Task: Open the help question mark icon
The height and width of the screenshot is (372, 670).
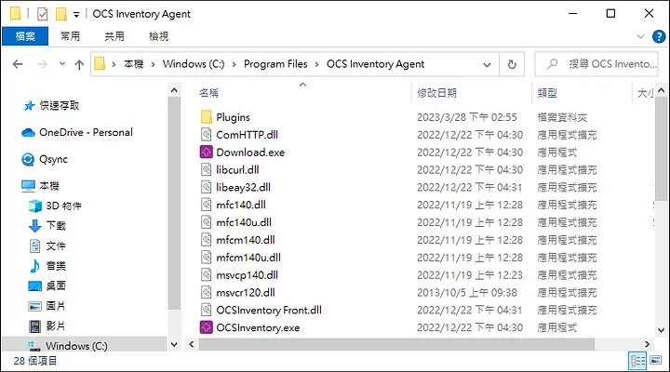Action: [x=659, y=36]
